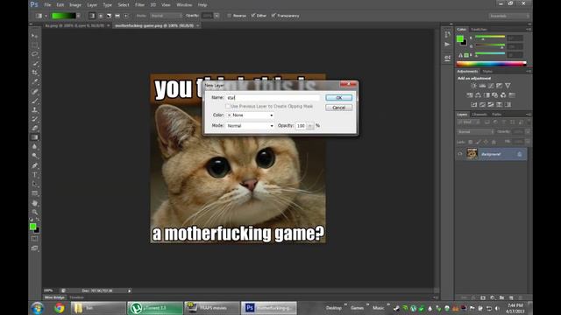Switch to the Styles tab
The image size is (561, 315).
pyautogui.click(x=487, y=72)
